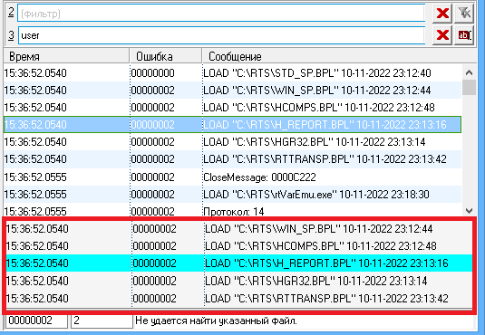
Task: Toggle the "ab" text match icon
Action: click(464, 35)
